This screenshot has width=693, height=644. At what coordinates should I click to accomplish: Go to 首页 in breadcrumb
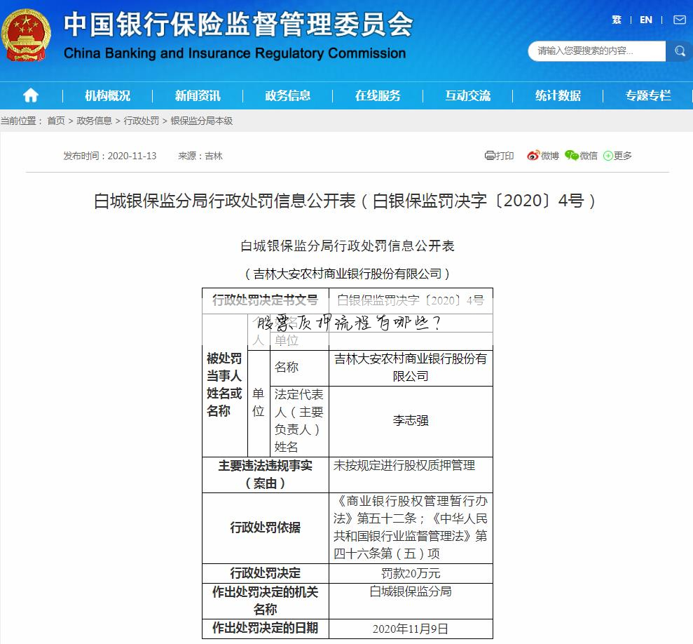(56, 121)
